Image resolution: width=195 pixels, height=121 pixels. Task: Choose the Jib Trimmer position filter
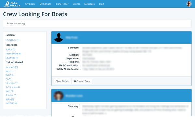coord(13,87)
